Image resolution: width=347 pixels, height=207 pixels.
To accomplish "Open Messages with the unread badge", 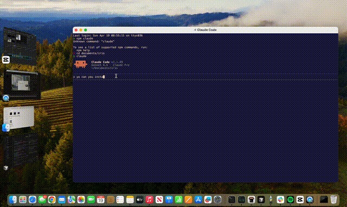I will click(x=42, y=200).
